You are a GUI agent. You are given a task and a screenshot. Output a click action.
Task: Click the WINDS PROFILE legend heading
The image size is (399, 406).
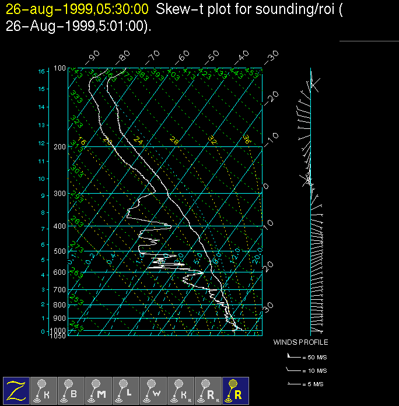[x=300, y=342]
